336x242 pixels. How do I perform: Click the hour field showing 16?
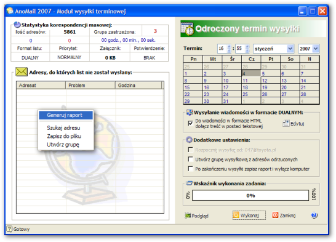(x=222, y=49)
